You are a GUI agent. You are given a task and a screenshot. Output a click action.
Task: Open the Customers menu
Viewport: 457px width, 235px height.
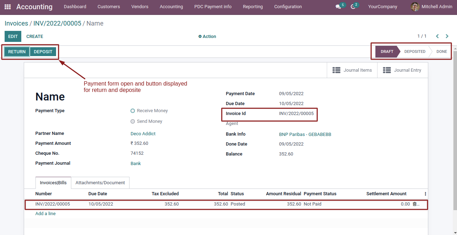109,7
